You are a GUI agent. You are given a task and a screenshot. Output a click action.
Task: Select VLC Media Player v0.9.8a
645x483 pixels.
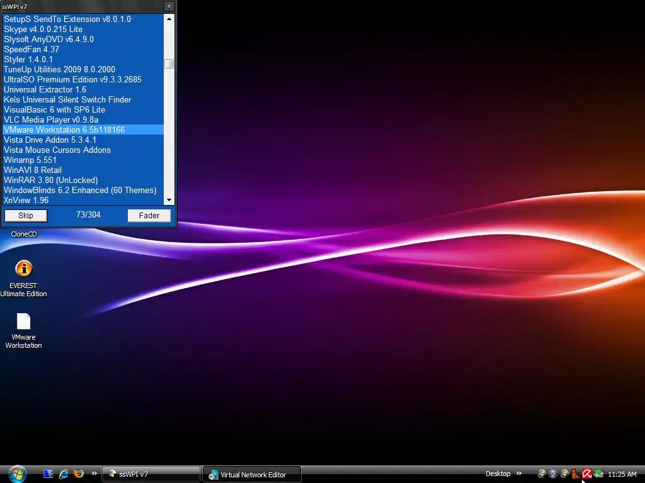(x=83, y=120)
